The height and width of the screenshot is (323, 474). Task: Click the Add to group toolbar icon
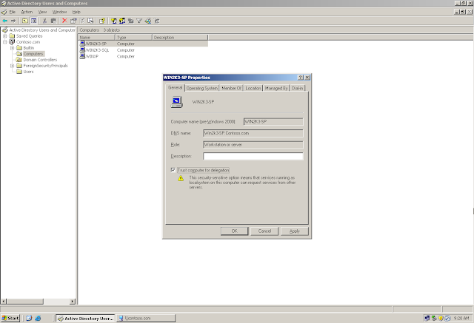click(x=156, y=21)
